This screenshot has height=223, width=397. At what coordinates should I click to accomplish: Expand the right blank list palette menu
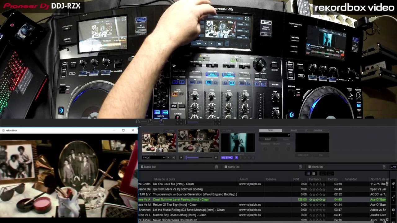(x=384, y=167)
